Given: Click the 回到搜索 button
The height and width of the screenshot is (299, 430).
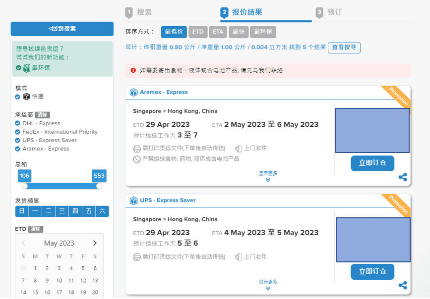Looking at the screenshot, I should pyautogui.click(x=62, y=29).
